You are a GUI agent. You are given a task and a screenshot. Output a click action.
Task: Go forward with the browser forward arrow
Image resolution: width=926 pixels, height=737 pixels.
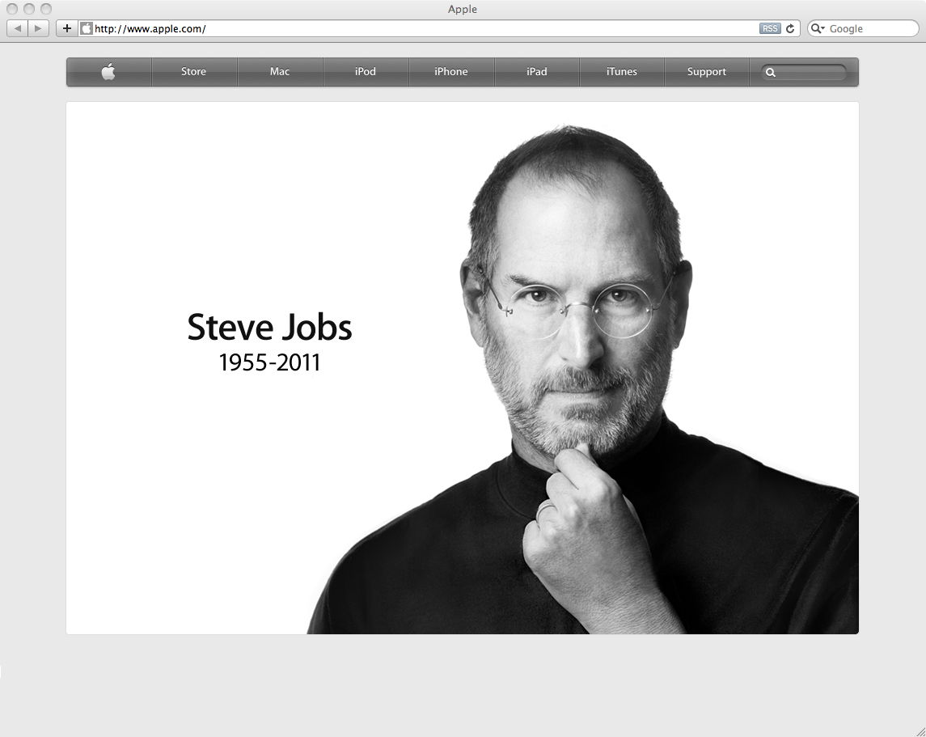[38, 28]
